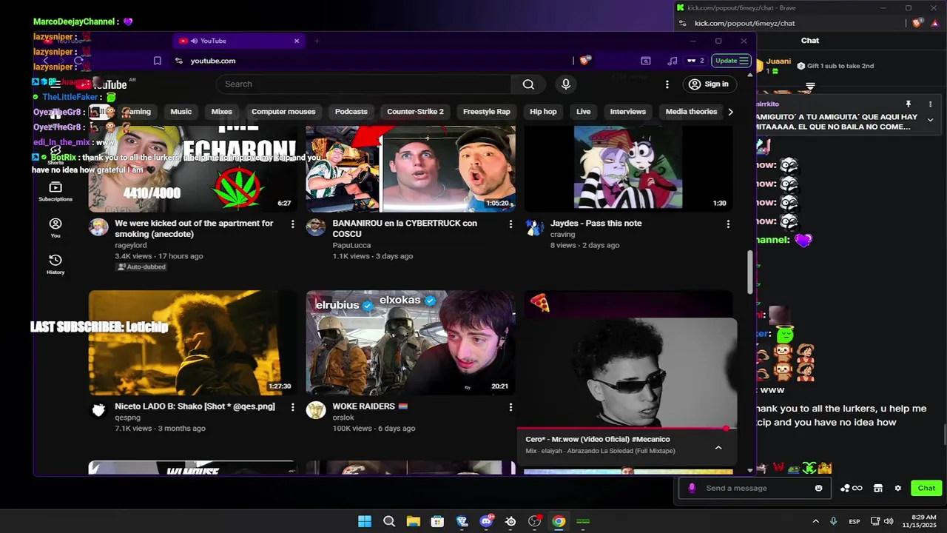Go to PapuLucca channel link

coord(351,245)
